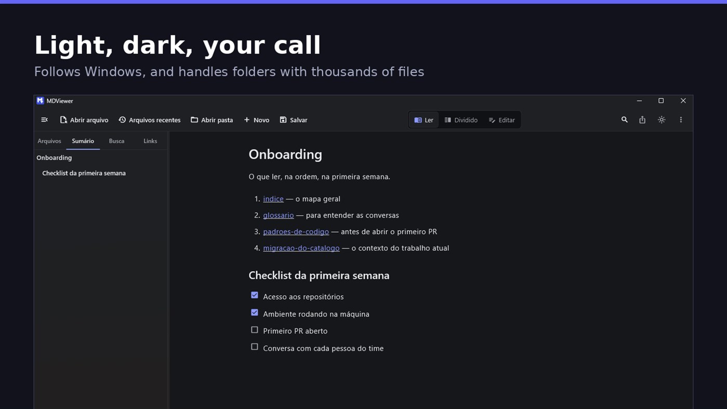Uncheck Acesso aos repositórios checkbox

click(255, 295)
